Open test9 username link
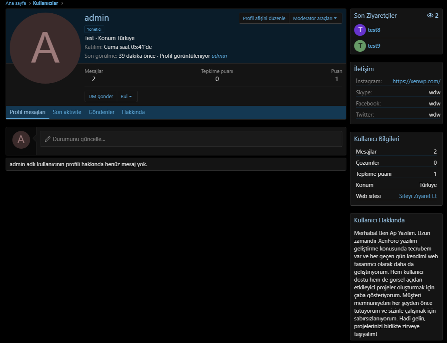This screenshot has width=447, height=343. 374,46
